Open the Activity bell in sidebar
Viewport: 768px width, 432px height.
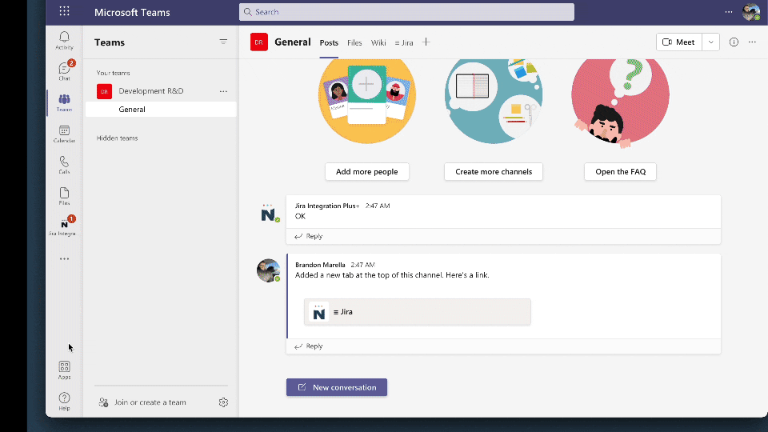(64, 41)
